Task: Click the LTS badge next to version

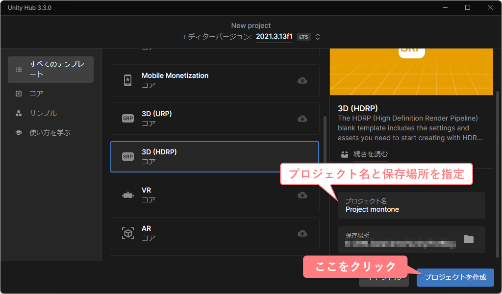Action: (303, 37)
